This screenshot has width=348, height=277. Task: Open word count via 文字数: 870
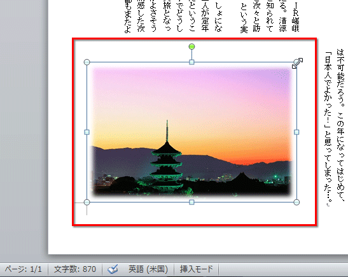pyautogui.click(x=75, y=269)
